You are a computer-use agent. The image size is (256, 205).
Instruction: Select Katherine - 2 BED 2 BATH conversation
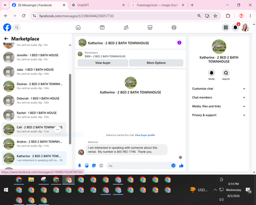click(34, 158)
